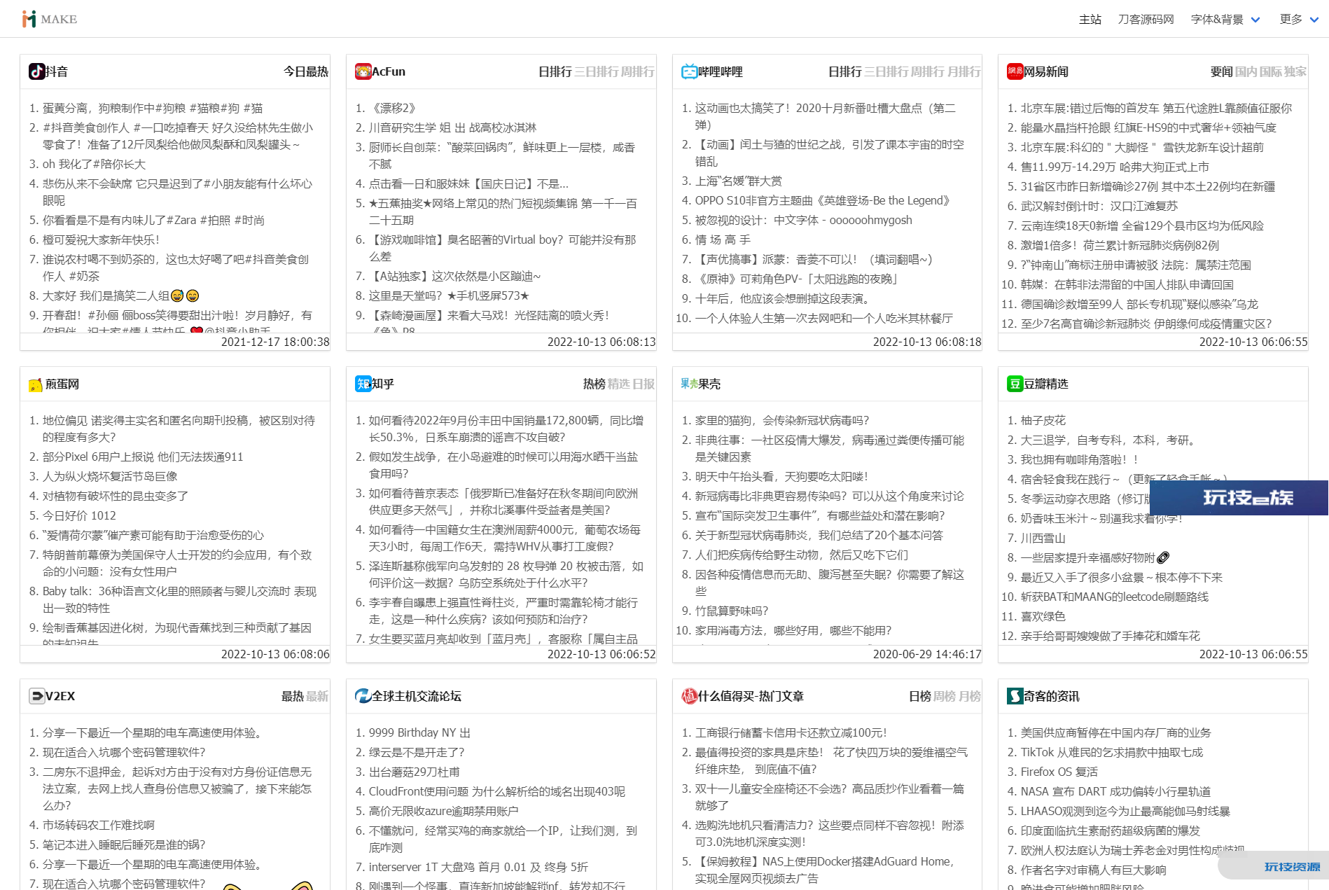The width and height of the screenshot is (1329, 890).
Task: Click the 玩技资源 badge at bottom right
Action: click(1274, 866)
